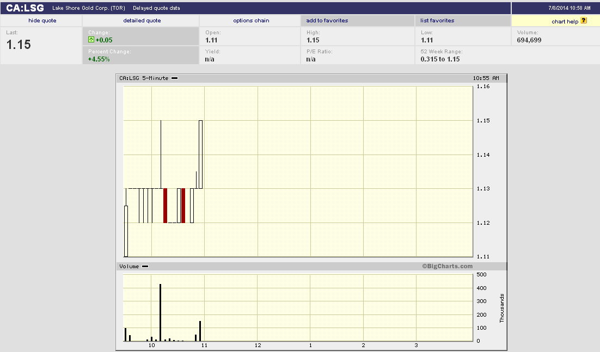Screen dimensions: 600x352
Task: Click the green up-arrow change icon
Action: pyautogui.click(x=91, y=40)
